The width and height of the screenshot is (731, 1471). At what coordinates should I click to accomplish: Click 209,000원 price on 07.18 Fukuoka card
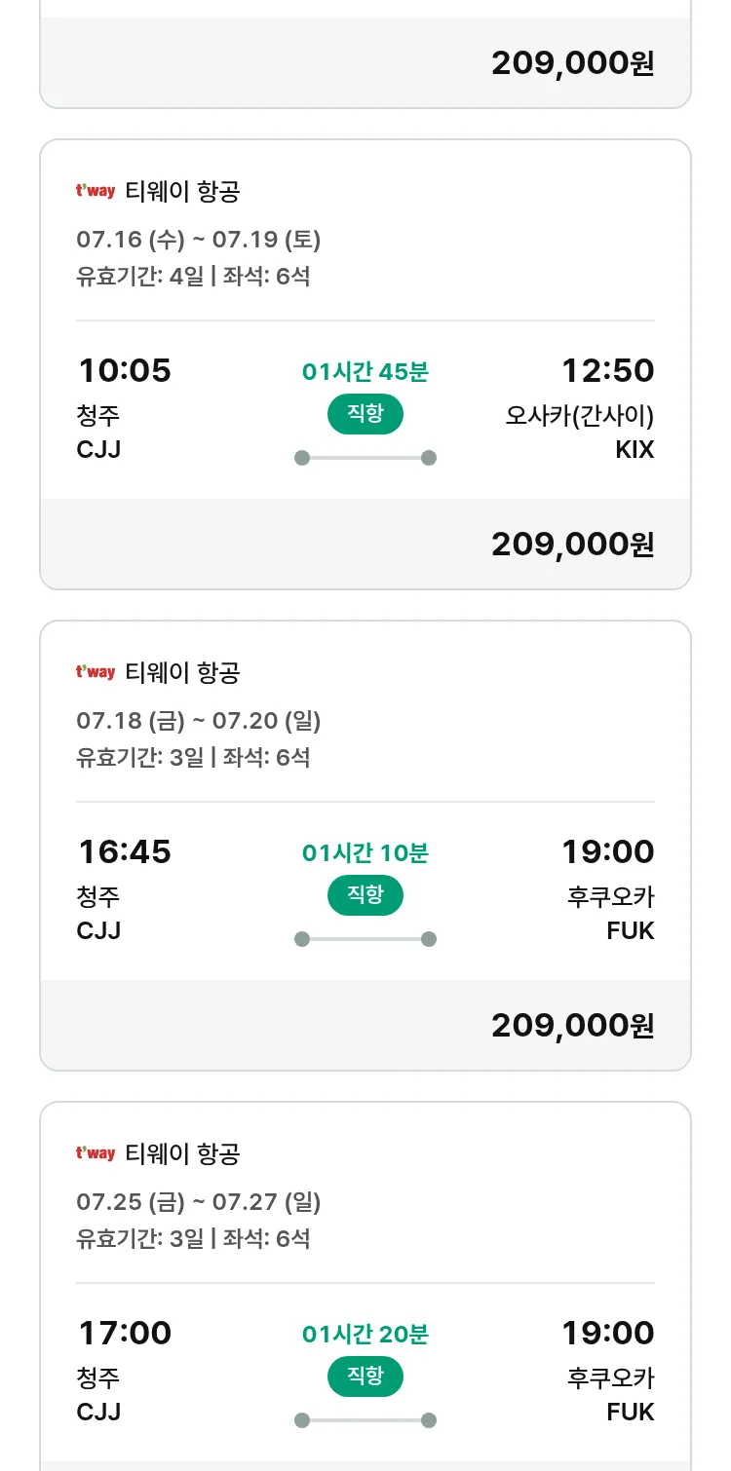572,1026
